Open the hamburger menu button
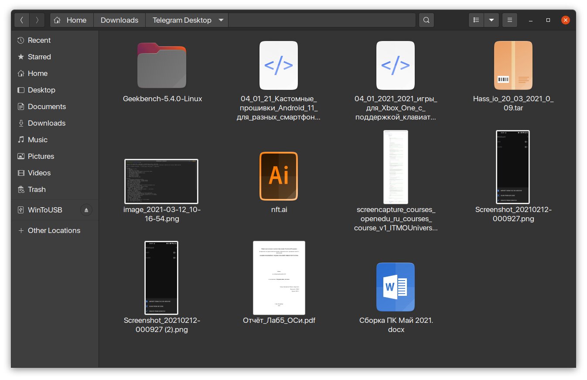 510,20
